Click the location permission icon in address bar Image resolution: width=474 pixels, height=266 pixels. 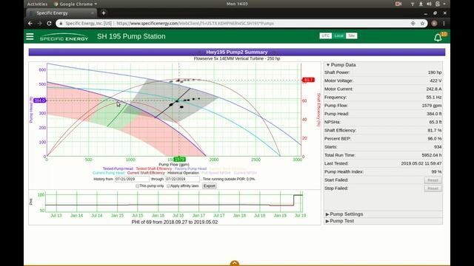413,23
